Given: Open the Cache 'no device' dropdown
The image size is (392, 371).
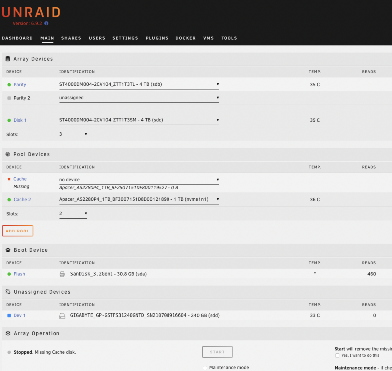Looking at the screenshot, I should click(139, 180).
